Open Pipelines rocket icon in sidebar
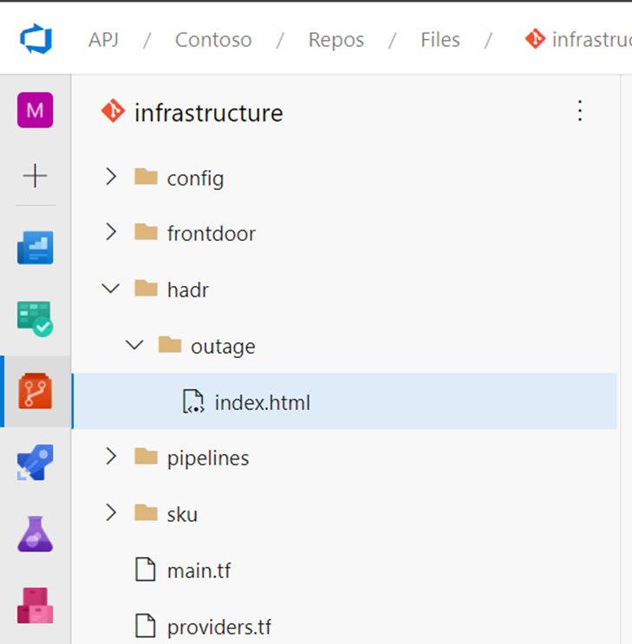This screenshot has height=644, width=632. tap(36, 463)
